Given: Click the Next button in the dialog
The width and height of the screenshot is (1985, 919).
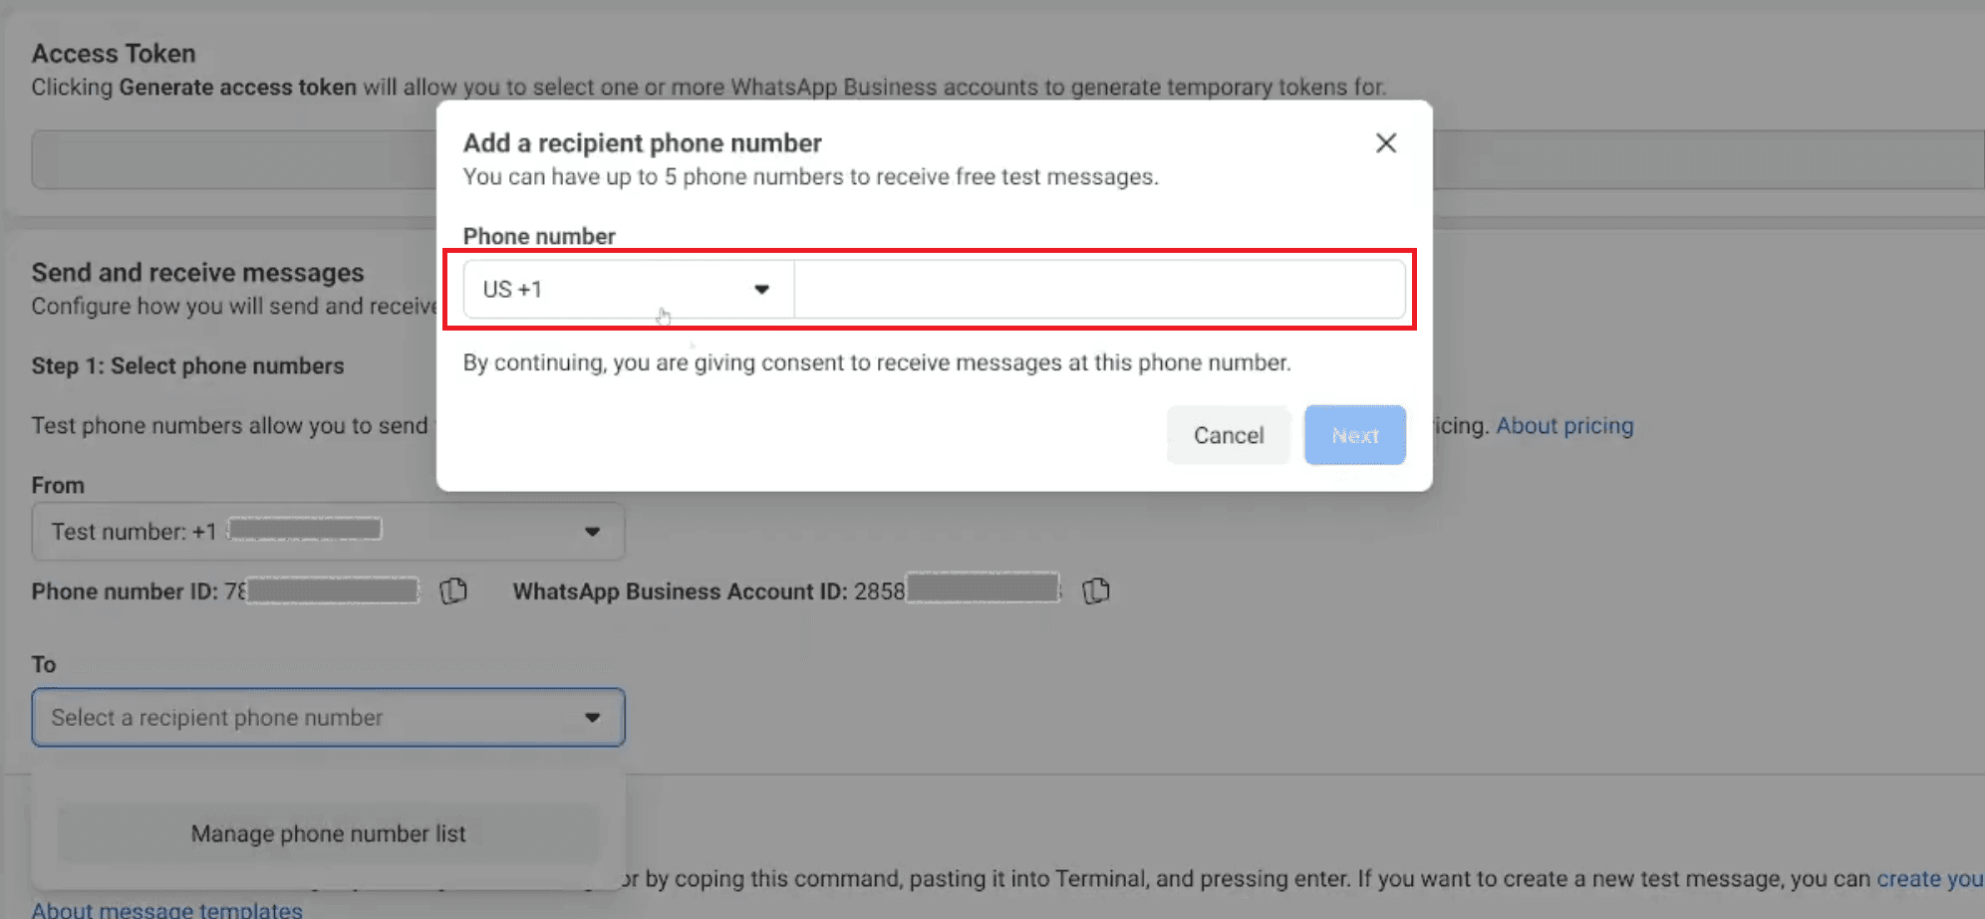Looking at the screenshot, I should [x=1354, y=435].
